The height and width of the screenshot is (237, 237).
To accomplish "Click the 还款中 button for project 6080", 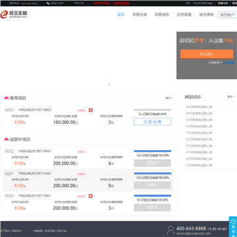I will point(152,207).
